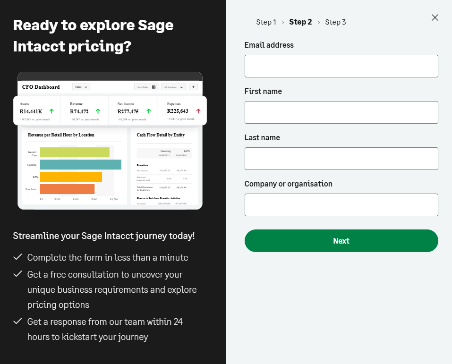Select the checkmark beside 'Get a response'
452x364 pixels.
coord(18,321)
